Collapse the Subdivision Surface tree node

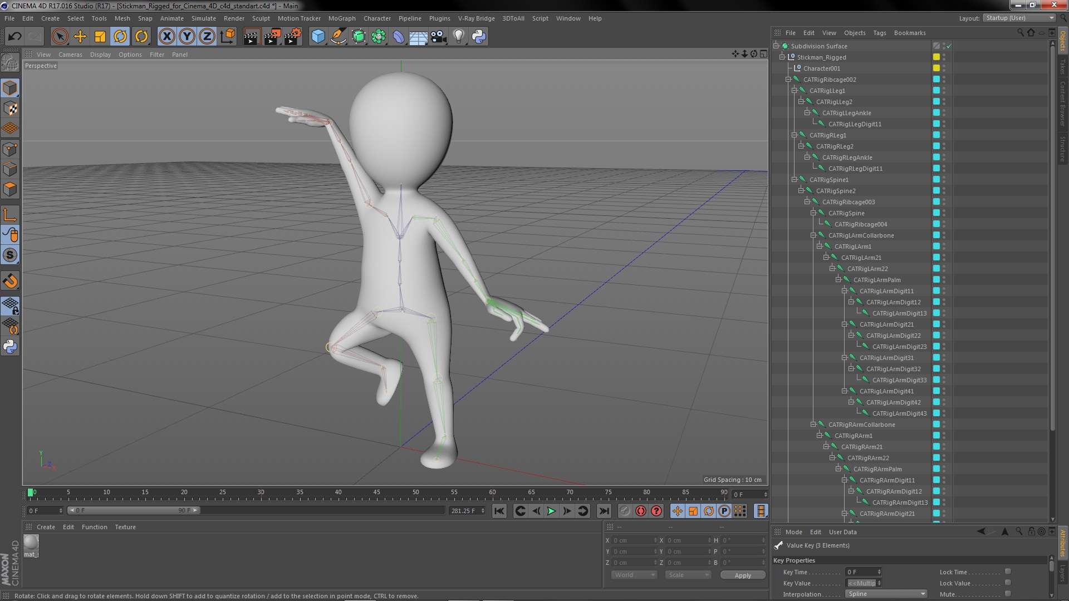(x=776, y=46)
